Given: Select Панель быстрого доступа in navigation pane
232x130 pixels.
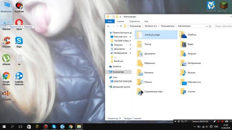Looking at the screenshot, I should point(121,32).
